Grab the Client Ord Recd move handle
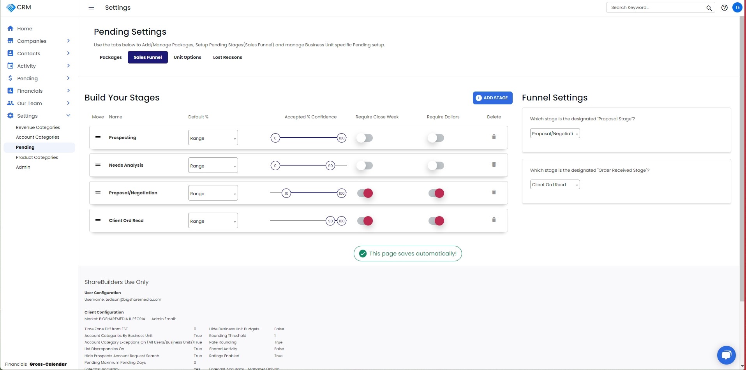 [x=98, y=220]
